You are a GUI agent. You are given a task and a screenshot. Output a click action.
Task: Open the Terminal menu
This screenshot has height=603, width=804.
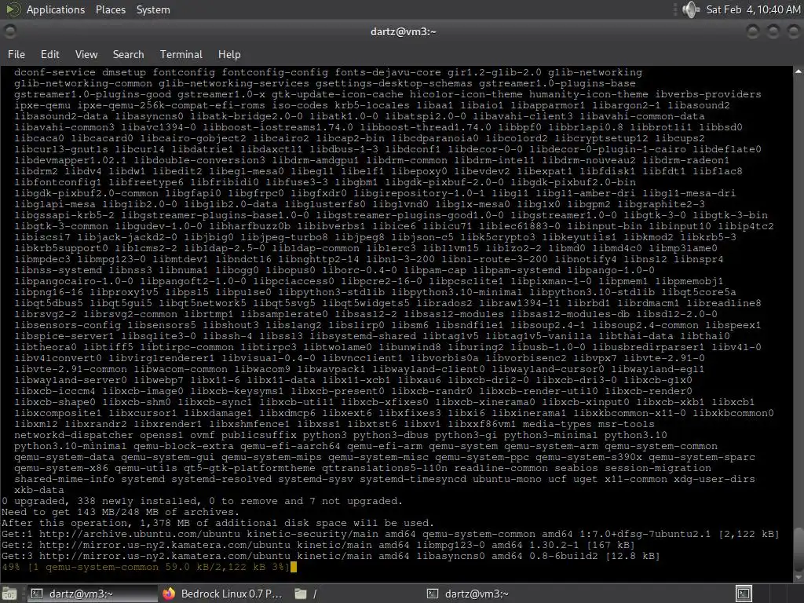click(181, 54)
